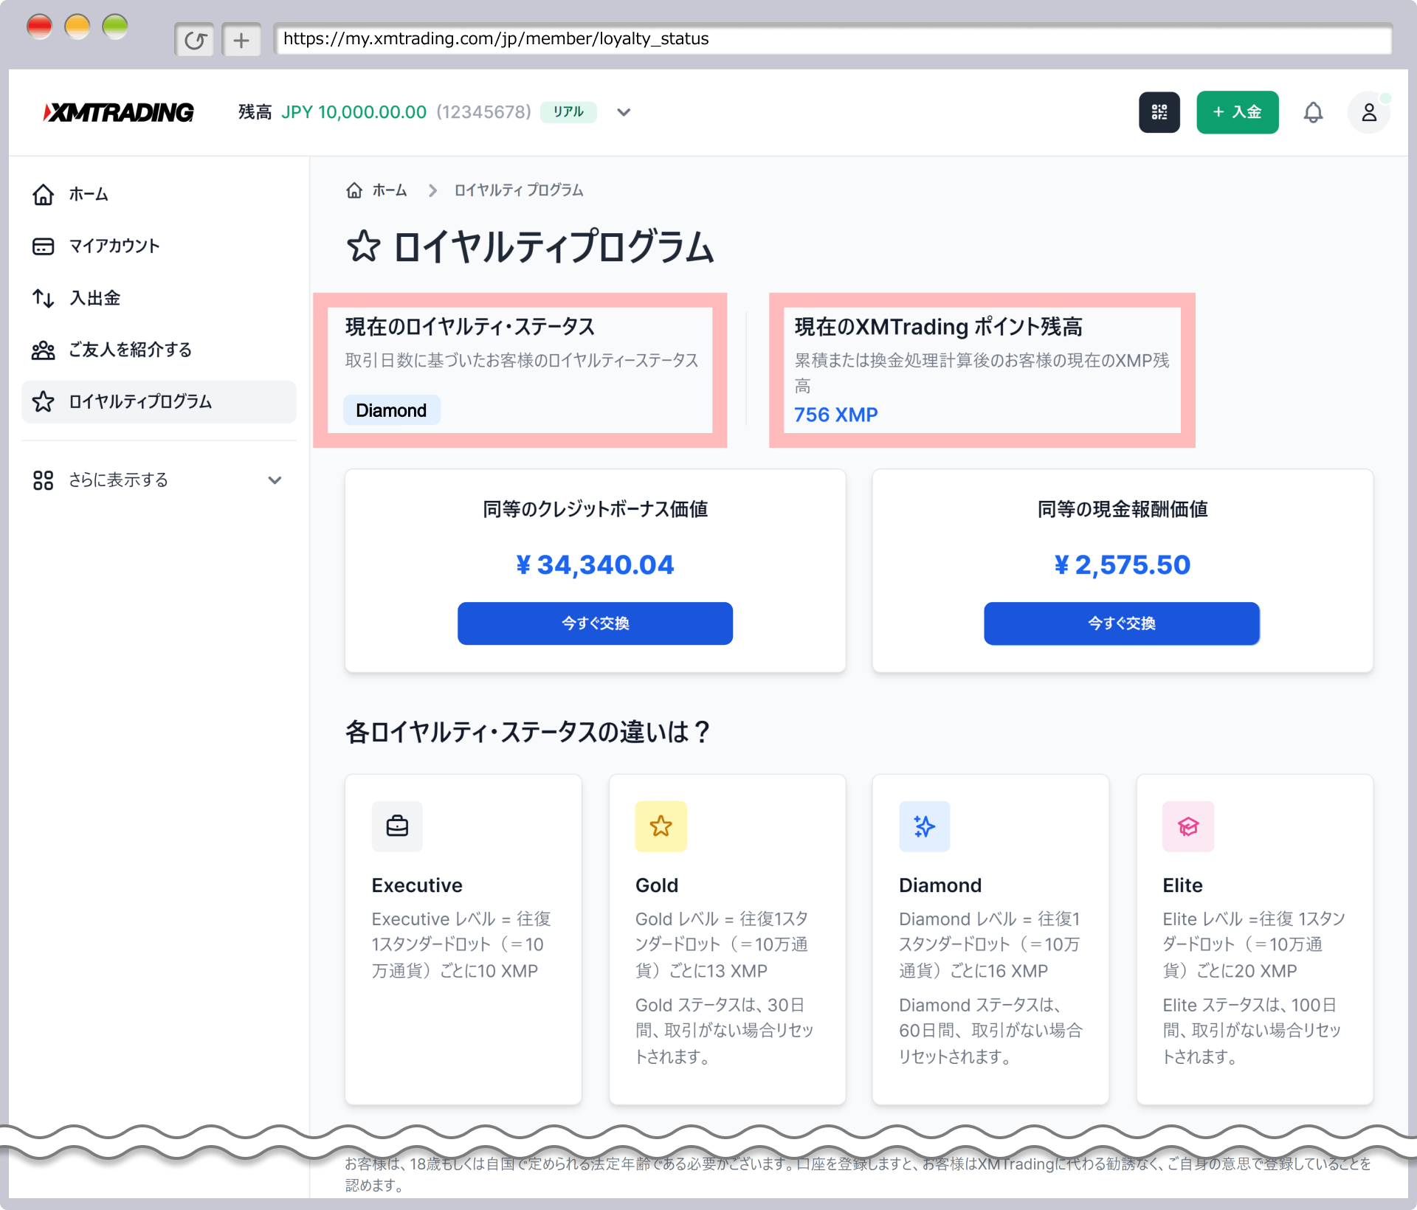Viewport: 1417px width, 1210px height.
Task: Click さらに表示する menu label
Action: click(x=118, y=480)
